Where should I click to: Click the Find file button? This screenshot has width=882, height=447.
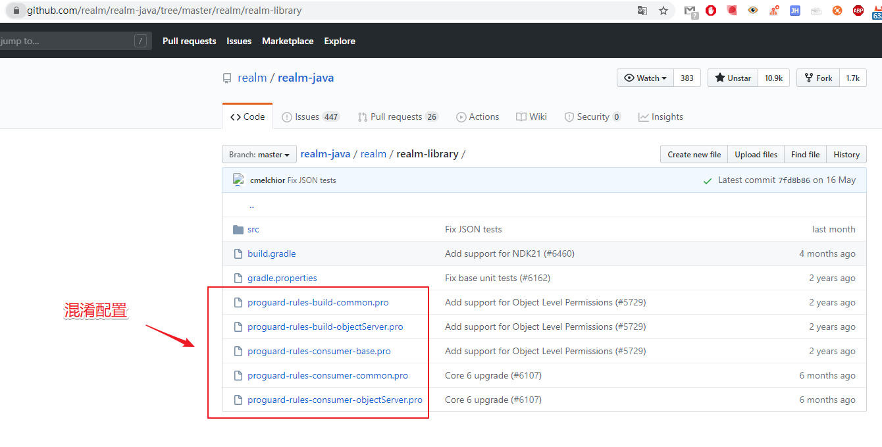(805, 155)
